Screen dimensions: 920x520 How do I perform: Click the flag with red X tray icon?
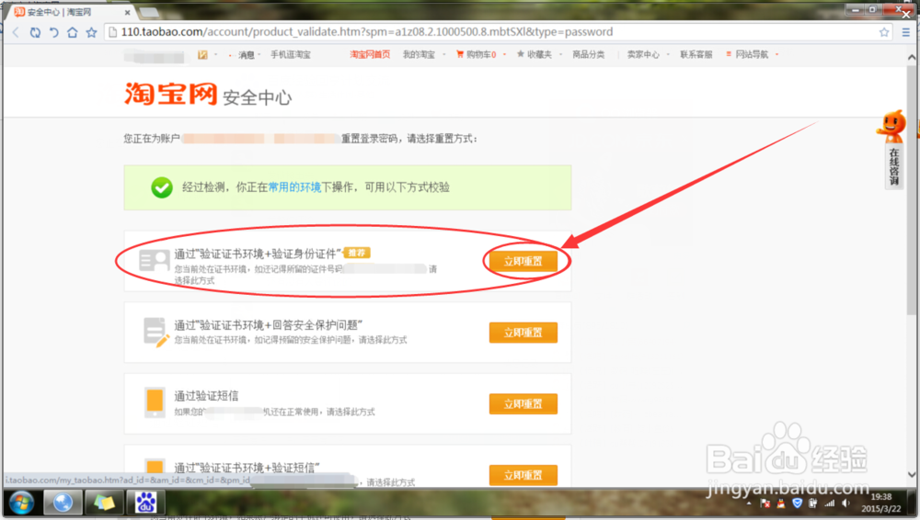[765, 503]
